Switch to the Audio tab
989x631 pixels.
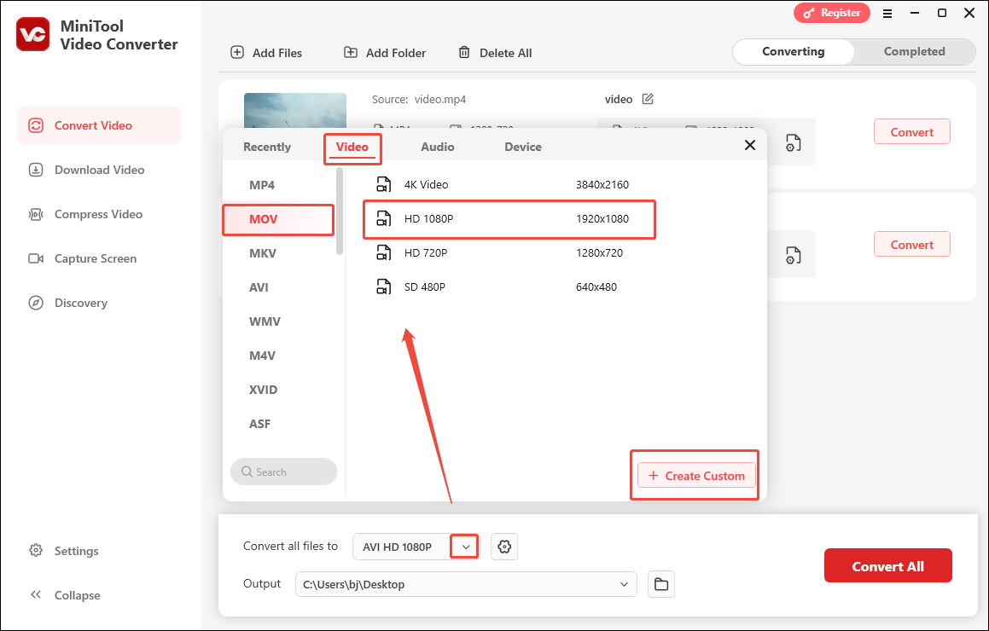[x=437, y=146]
